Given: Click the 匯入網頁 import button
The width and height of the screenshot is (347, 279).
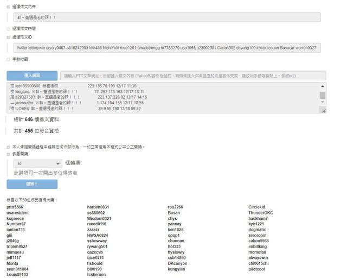Looking at the screenshot, I should [32, 75].
